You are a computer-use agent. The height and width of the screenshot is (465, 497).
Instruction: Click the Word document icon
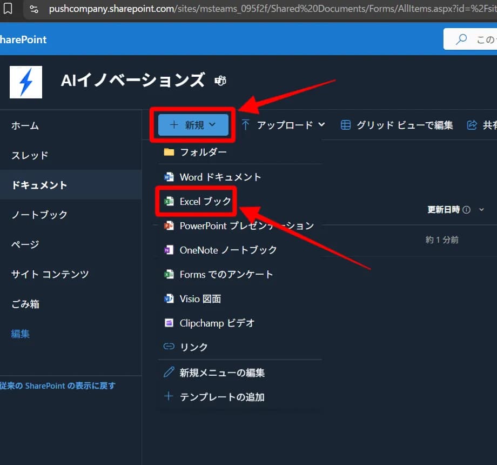pyautogui.click(x=169, y=177)
